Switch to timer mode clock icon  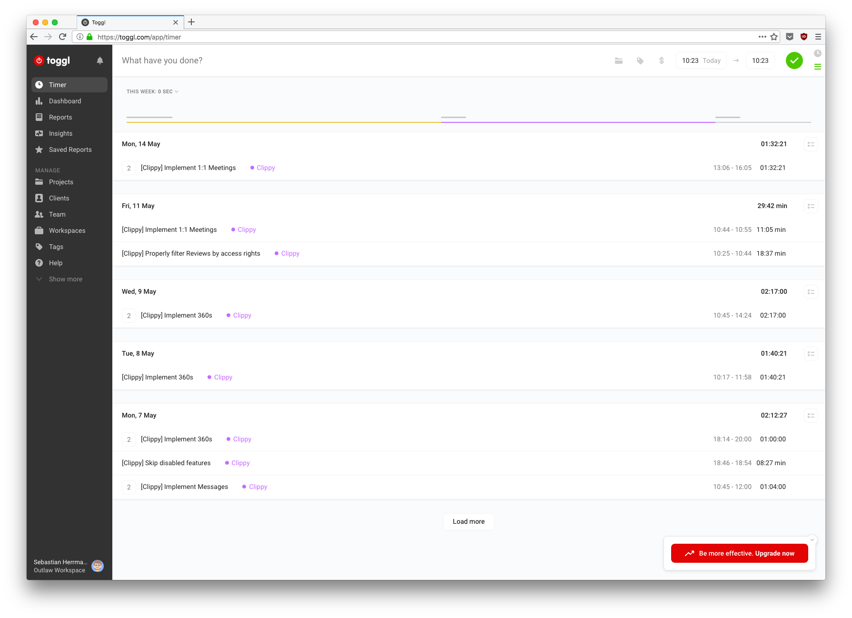pos(818,53)
